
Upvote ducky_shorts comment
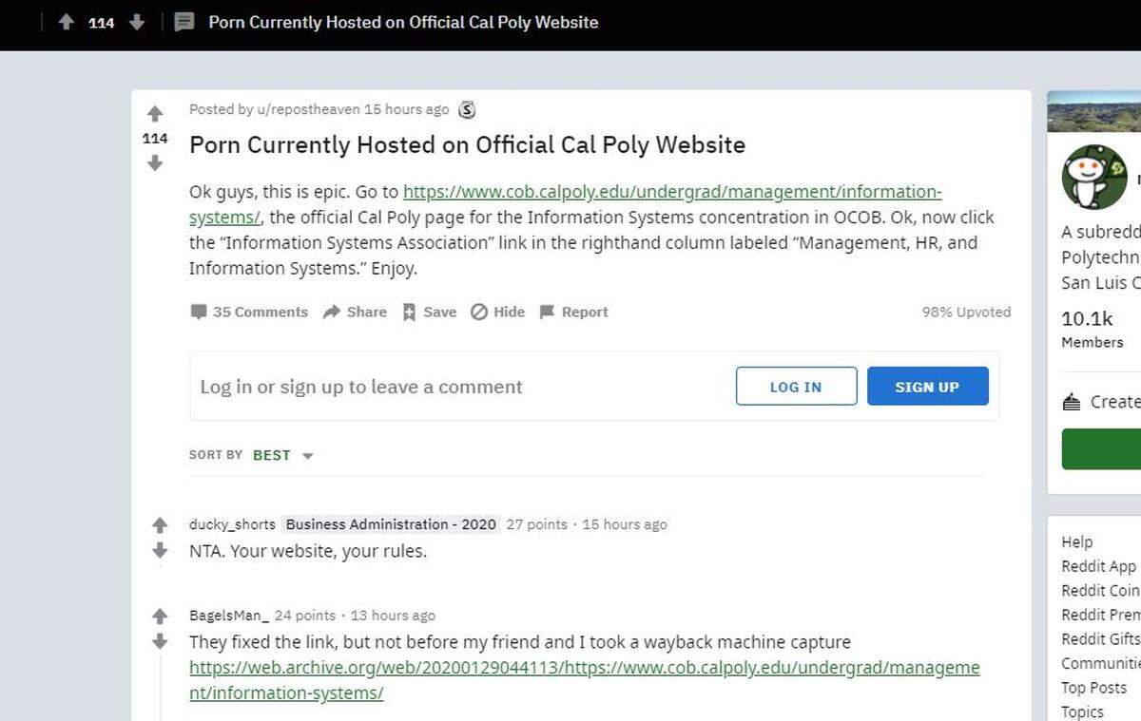point(160,525)
